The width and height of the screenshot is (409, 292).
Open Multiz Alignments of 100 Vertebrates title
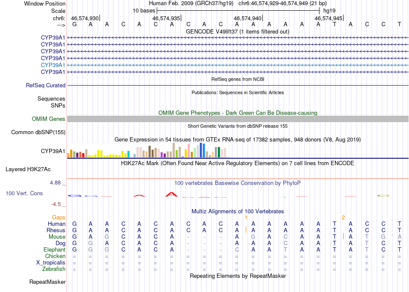(238, 212)
